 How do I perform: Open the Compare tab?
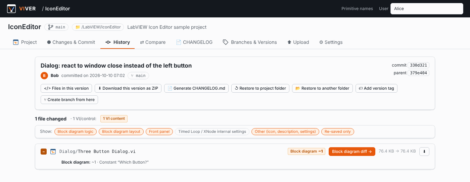pos(153,42)
